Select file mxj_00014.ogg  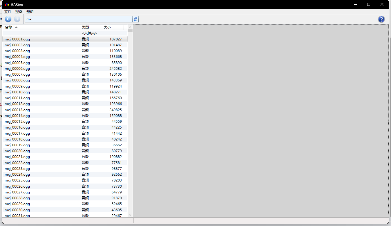(65, 116)
